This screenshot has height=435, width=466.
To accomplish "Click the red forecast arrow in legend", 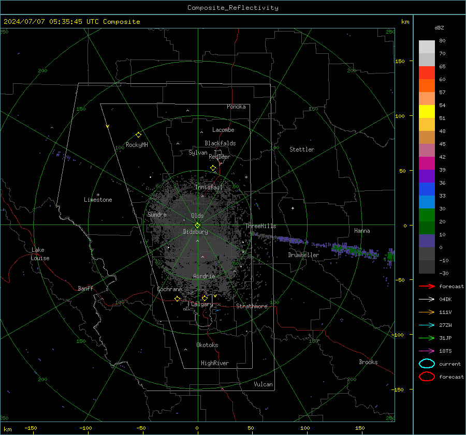I will 427,286.
